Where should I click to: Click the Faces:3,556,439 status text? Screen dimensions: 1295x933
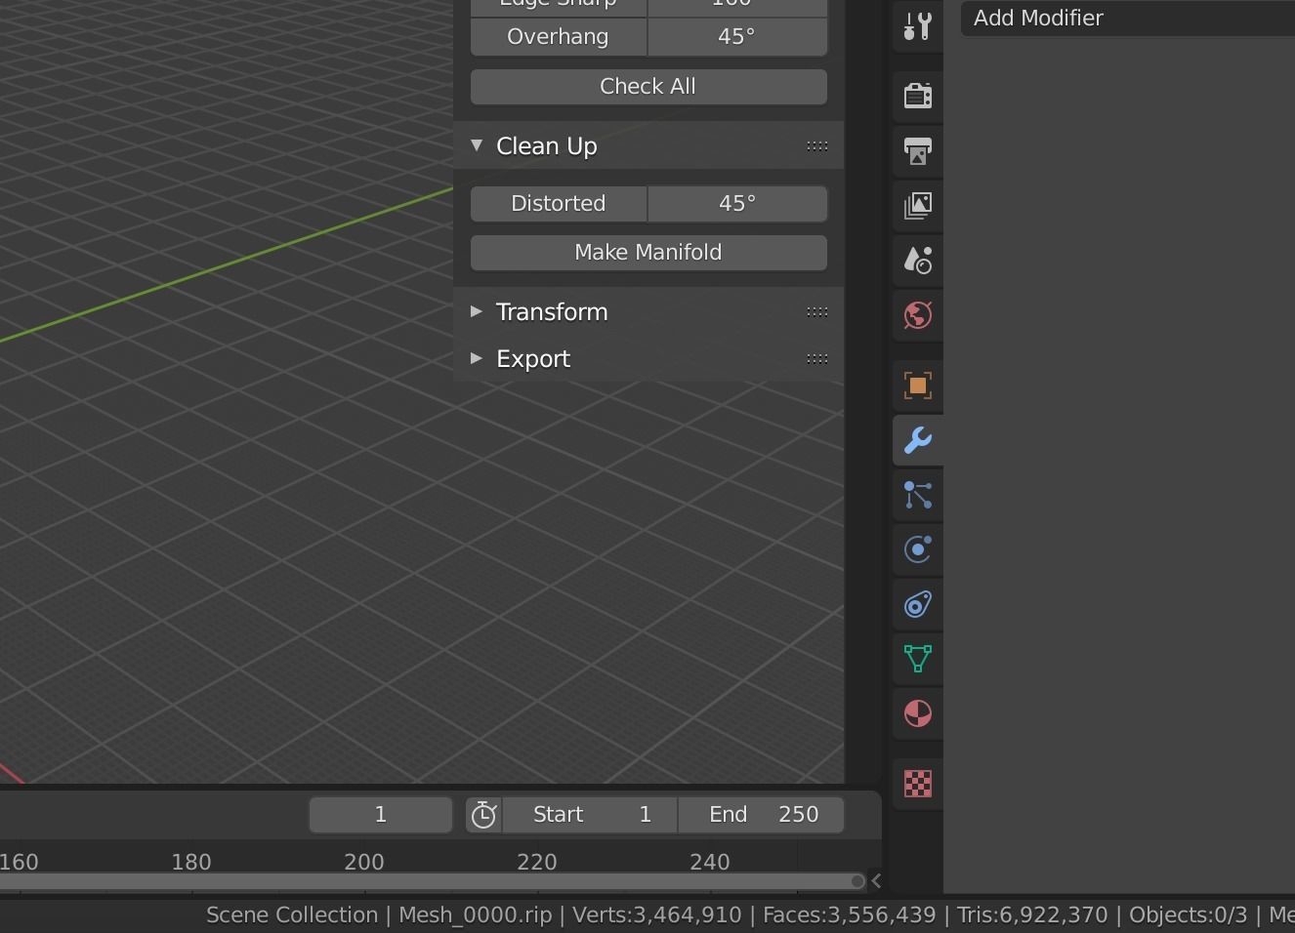pos(849,915)
